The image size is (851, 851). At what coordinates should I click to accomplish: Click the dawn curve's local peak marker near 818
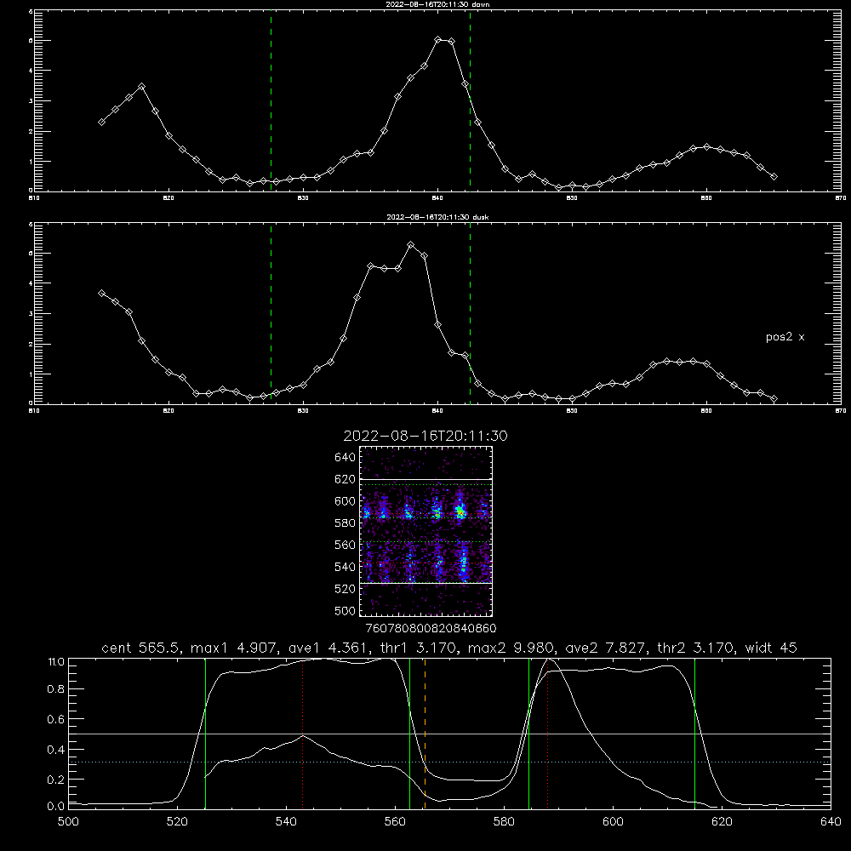click(141, 86)
